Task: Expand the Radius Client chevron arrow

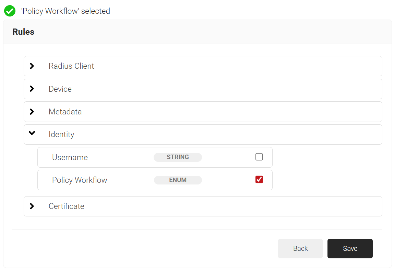Action: pyautogui.click(x=32, y=66)
